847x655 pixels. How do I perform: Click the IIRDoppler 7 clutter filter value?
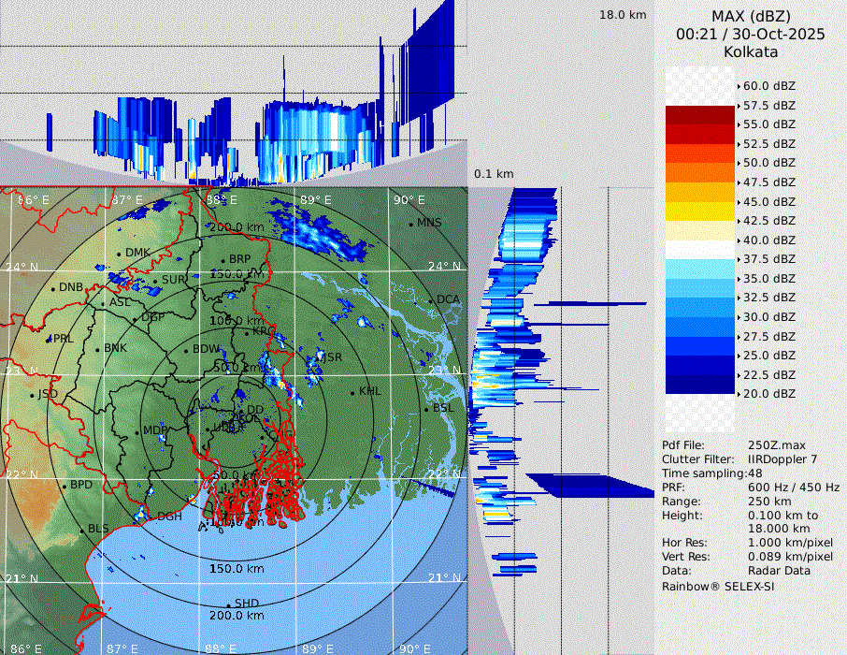coord(782,459)
